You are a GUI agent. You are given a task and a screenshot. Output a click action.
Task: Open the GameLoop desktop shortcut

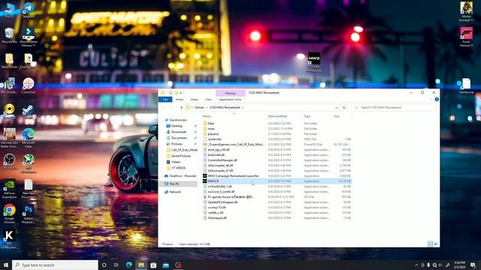466,86
